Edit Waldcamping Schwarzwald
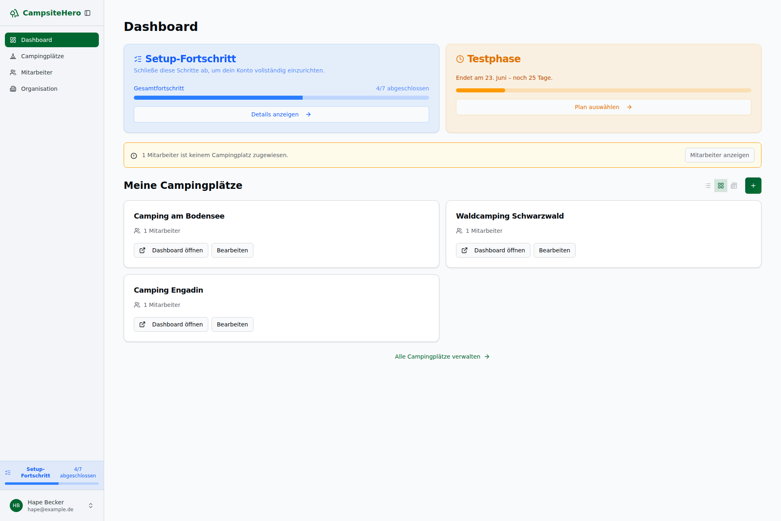Viewport: 781px width, 521px height. click(x=554, y=250)
